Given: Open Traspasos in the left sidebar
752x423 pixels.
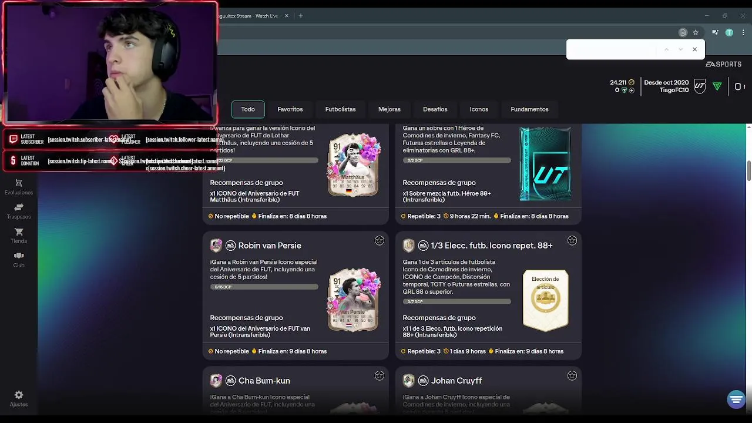Looking at the screenshot, I should click(x=19, y=211).
